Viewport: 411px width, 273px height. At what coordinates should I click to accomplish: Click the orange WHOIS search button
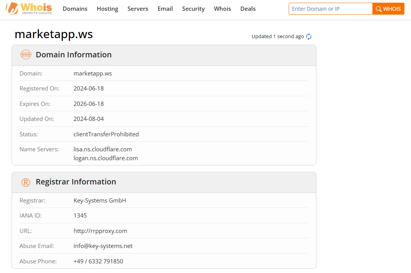point(389,9)
